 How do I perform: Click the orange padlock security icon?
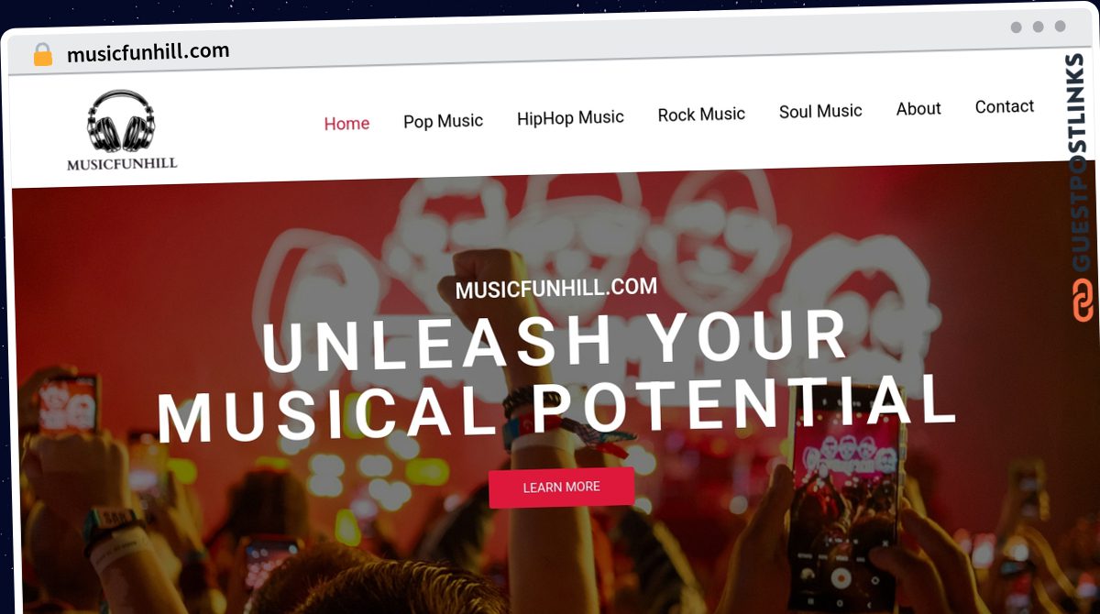(42, 55)
